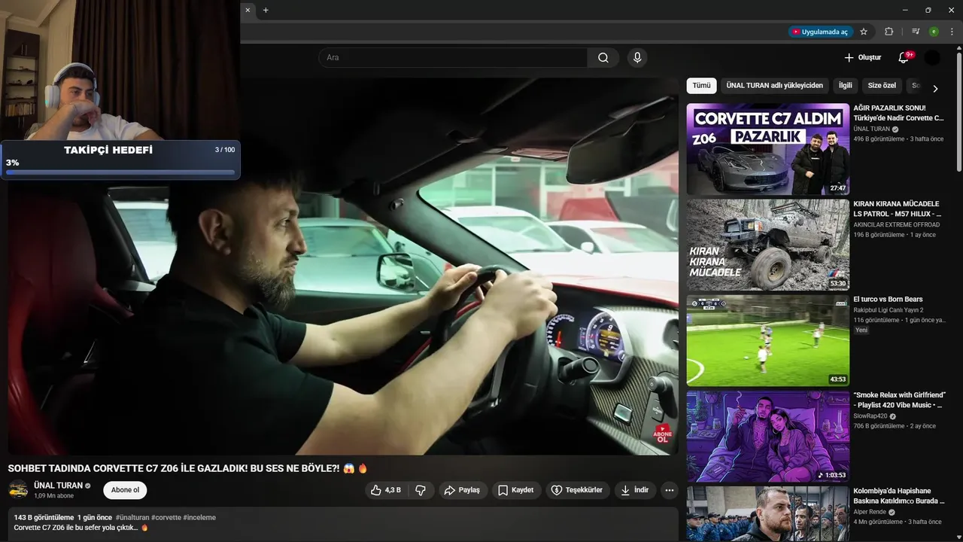
Task: Open the browser extensions puzzle icon
Action: [x=889, y=32]
